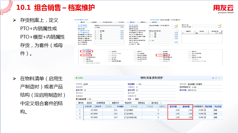Click the pencil icon beside 存货代码 field
The width and height of the screenshot is (238, 133).
(220, 27)
